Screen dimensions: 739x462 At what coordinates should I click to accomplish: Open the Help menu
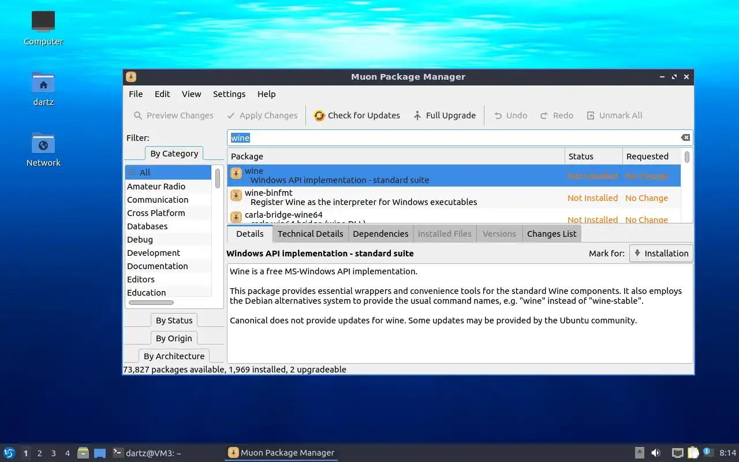267,94
